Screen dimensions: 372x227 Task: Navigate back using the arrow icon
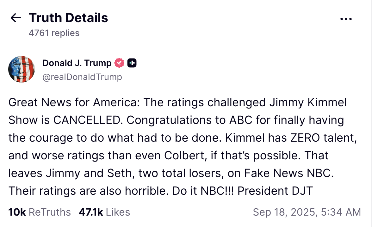15,18
